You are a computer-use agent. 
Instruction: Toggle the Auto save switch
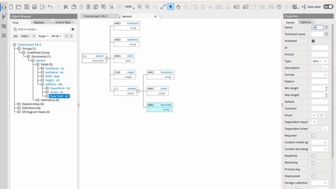[328, 7]
